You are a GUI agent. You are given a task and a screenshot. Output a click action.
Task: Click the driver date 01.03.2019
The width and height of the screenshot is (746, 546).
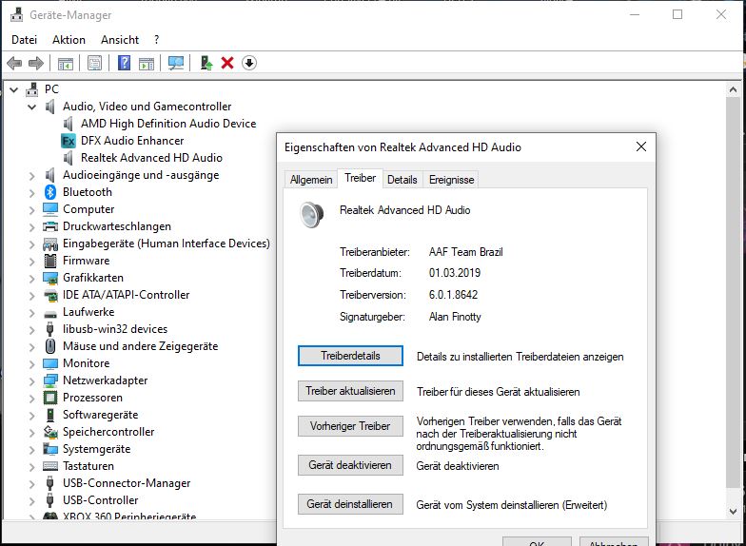pos(455,274)
